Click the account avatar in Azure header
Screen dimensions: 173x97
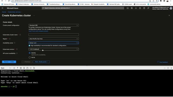(x=171, y=8)
